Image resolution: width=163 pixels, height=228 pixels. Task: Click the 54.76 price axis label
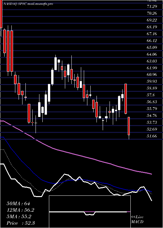pyautogui.click(x=152, y=115)
